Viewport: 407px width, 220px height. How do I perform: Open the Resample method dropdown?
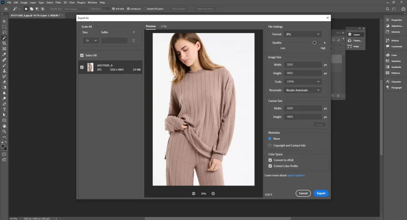click(x=302, y=90)
